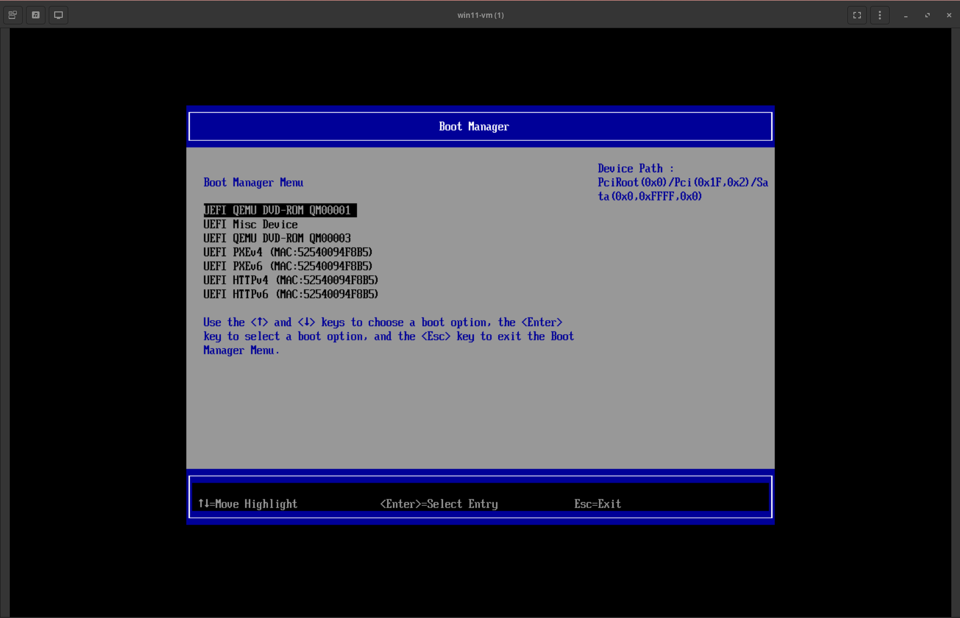Click the stacked-windows icon in the header bar
The height and width of the screenshot is (618, 960).
[x=12, y=15]
